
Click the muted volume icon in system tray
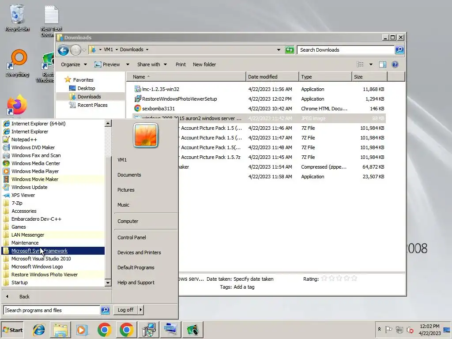click(x=410, y=329)
